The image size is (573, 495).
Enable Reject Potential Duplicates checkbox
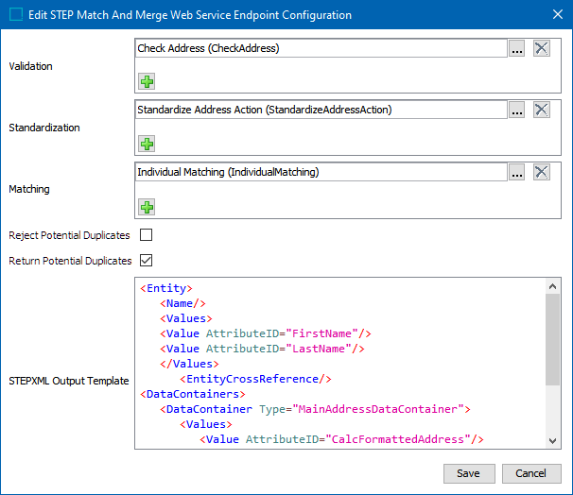tap(147, 235)
